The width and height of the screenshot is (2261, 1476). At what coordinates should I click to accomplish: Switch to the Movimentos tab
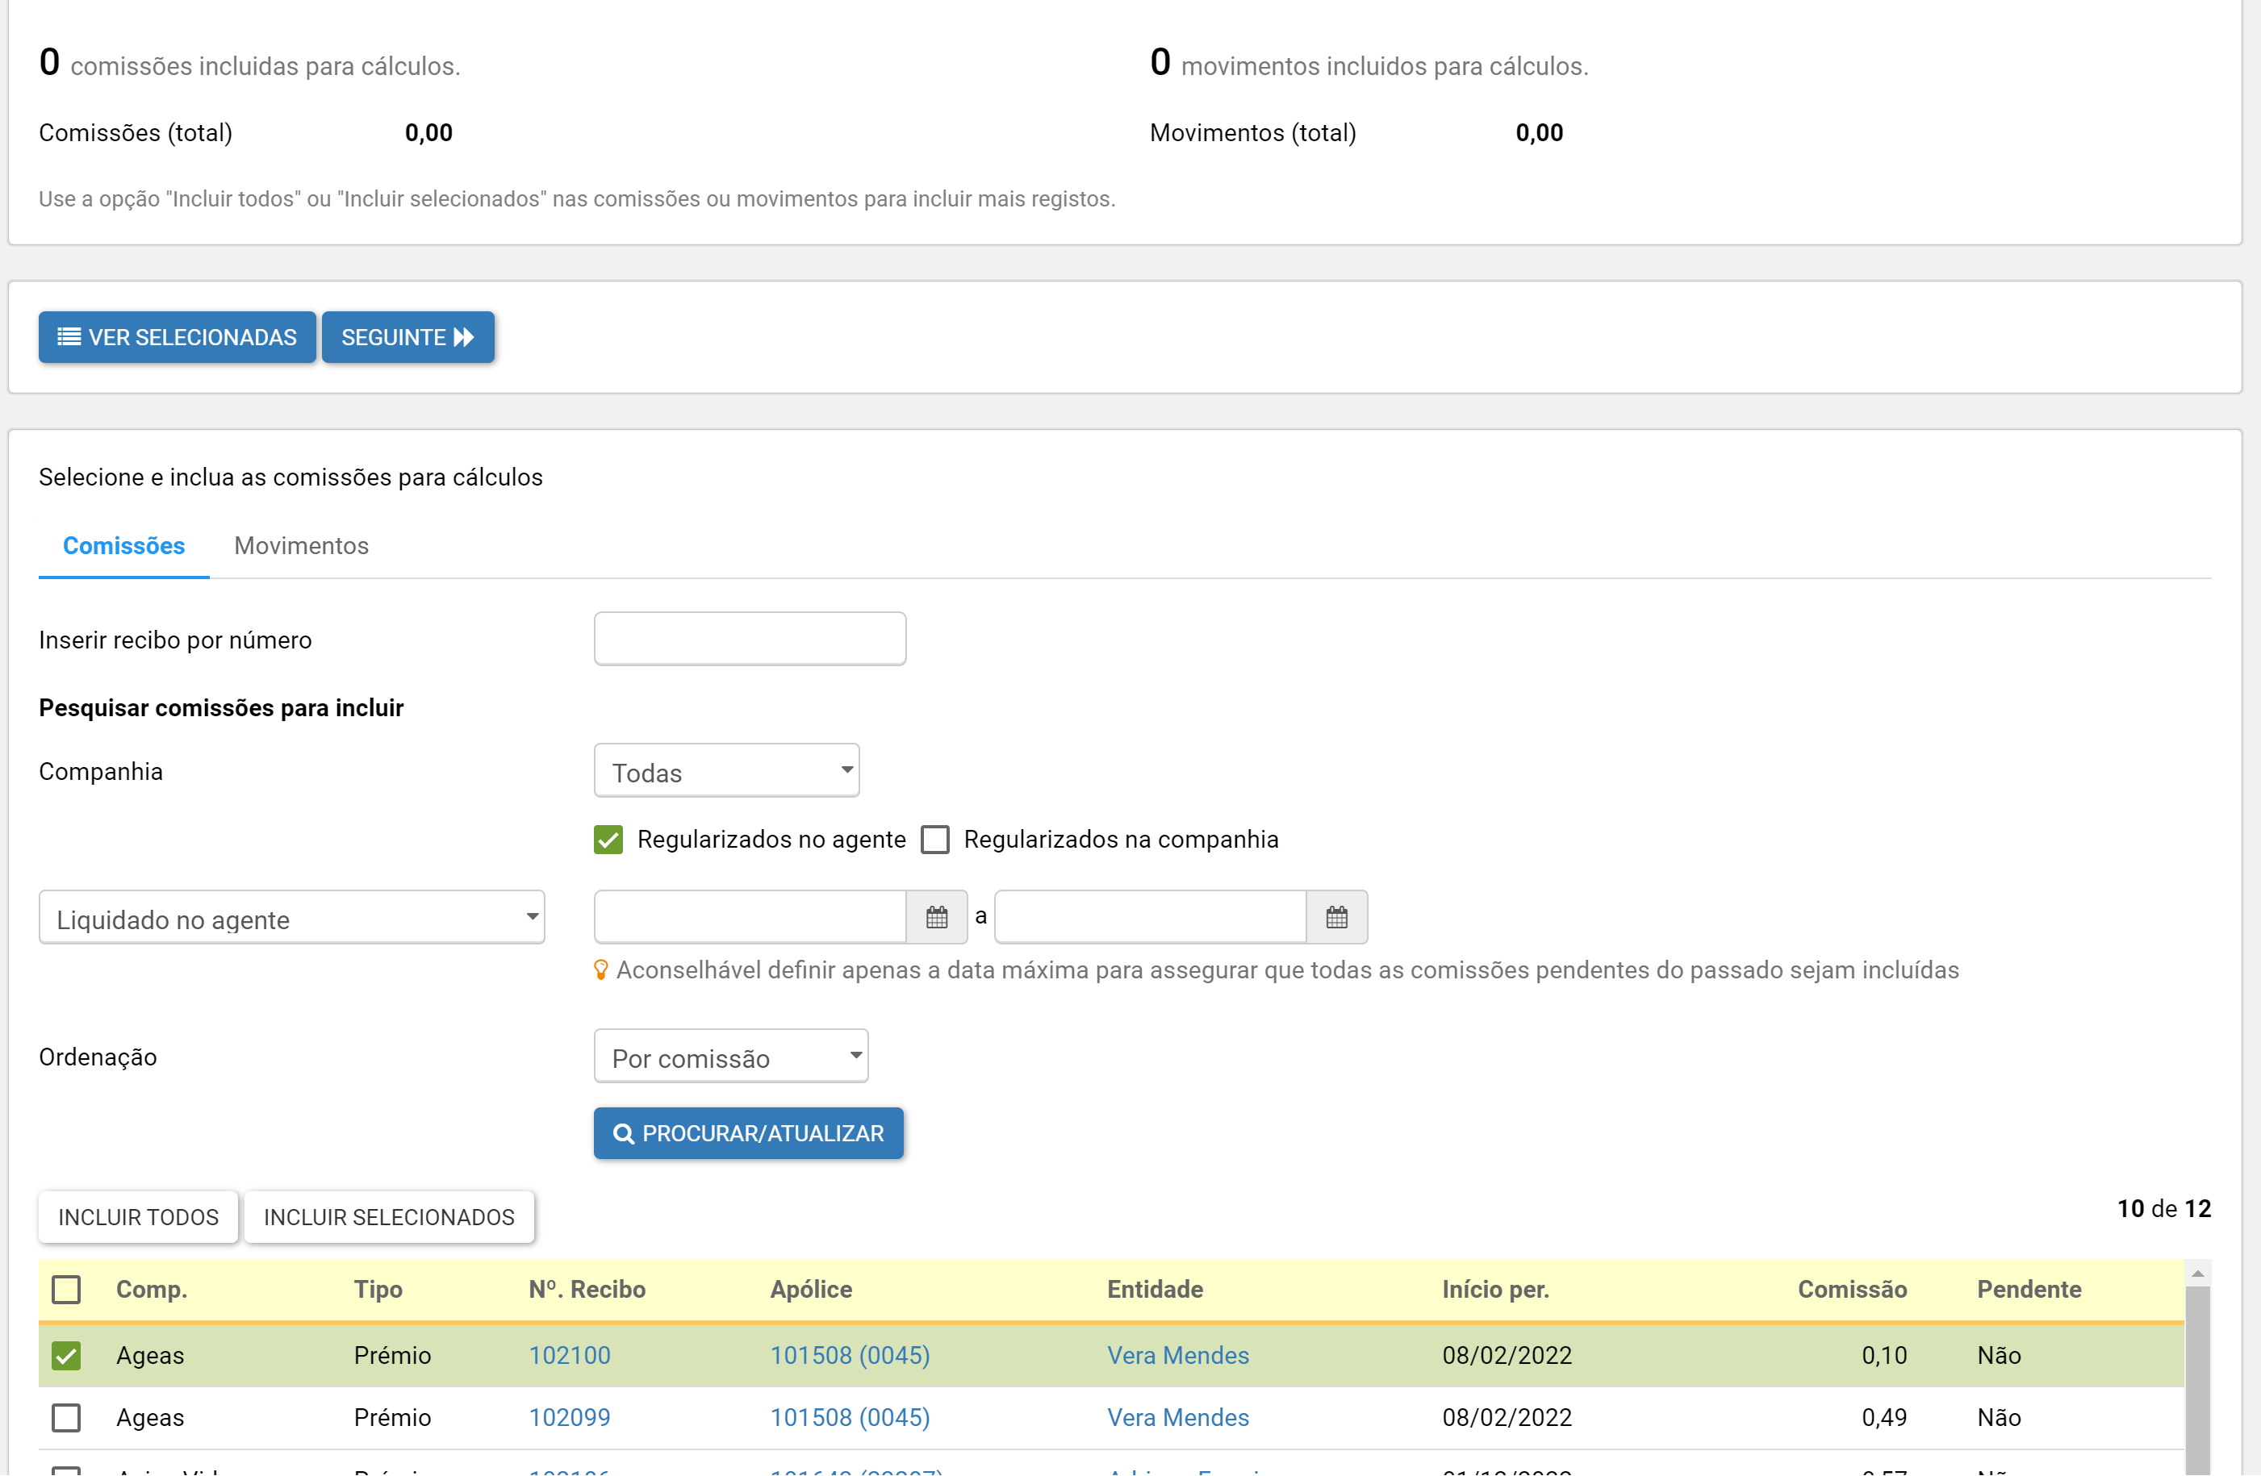pyautogui.click(x=301, y=546)
